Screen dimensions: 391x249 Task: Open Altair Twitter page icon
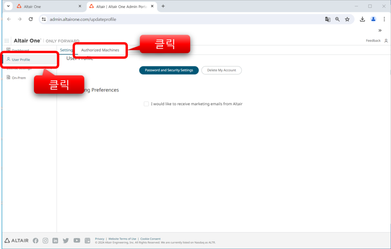[66, 241]
